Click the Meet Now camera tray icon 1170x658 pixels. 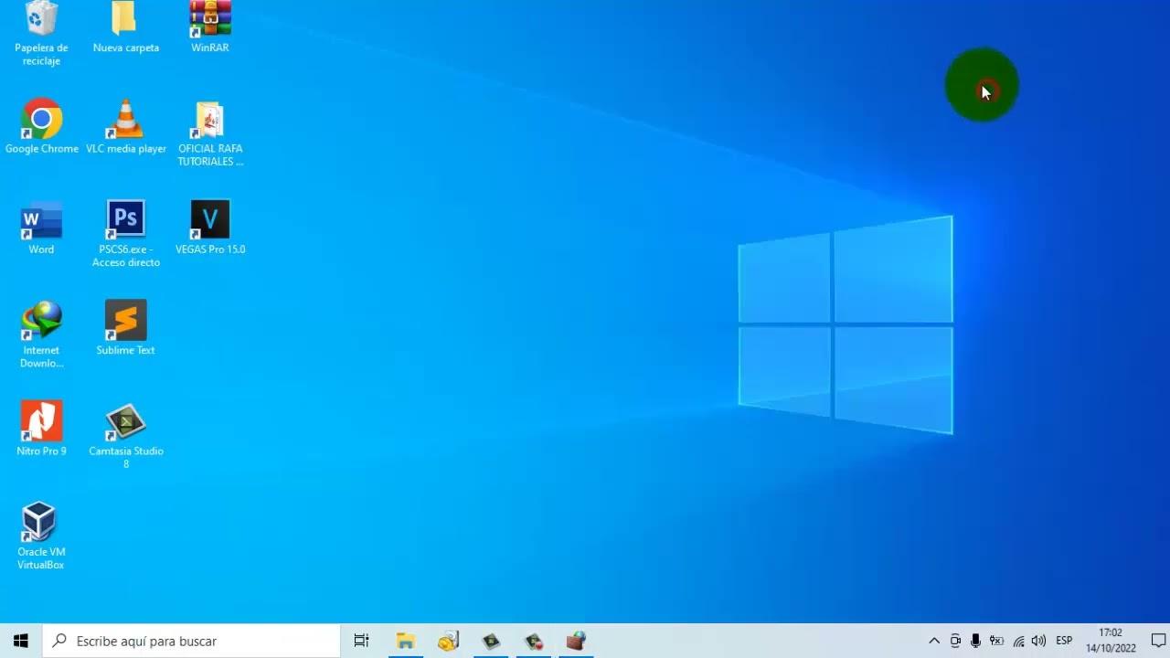[955, 641]
